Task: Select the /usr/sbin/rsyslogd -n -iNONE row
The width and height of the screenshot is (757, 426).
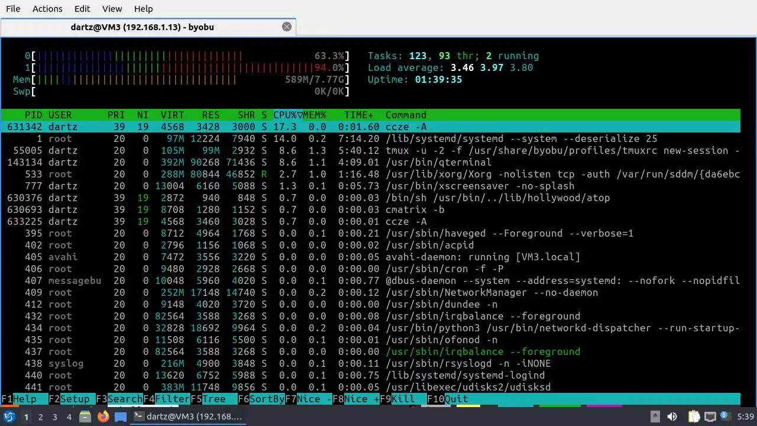Action: tap(371, 363)
